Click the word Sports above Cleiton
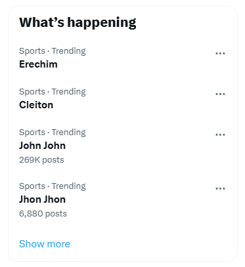This screenshot has width=245, height=267. [32, 92]
